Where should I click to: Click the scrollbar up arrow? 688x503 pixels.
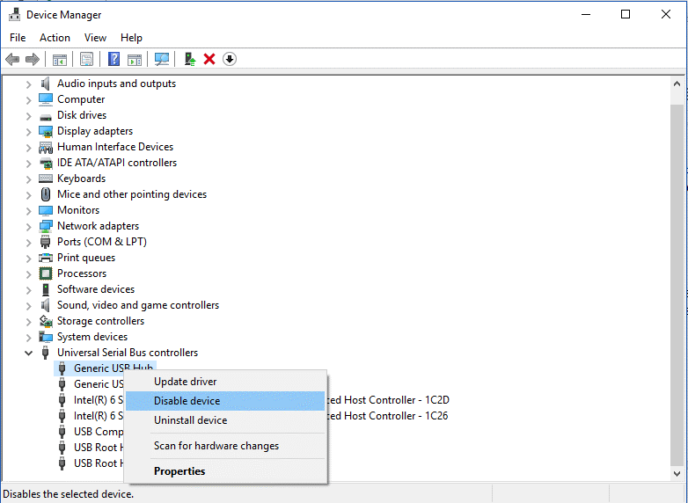pos(677,84)
